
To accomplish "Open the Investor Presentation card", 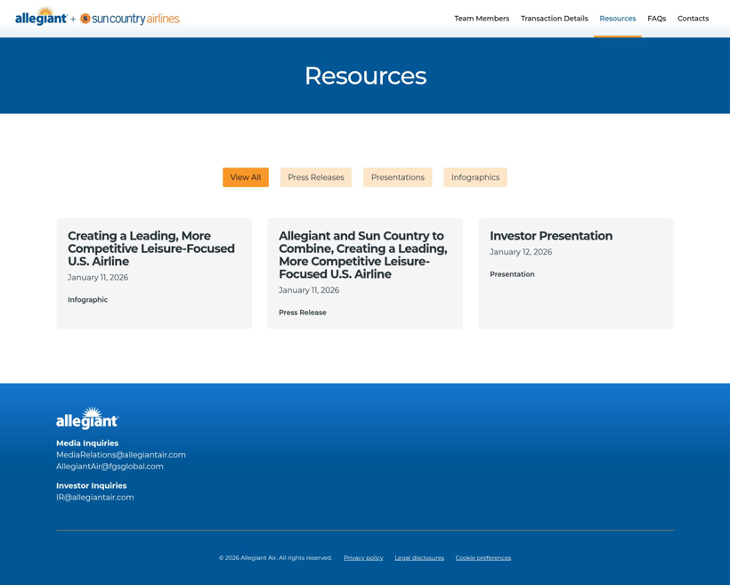I will (x=550, y=236).
